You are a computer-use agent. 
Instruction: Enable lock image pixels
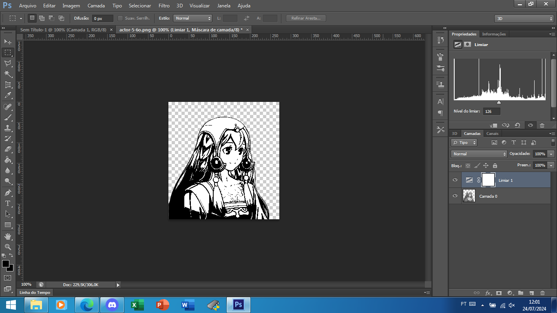click(x=477, y=165)
